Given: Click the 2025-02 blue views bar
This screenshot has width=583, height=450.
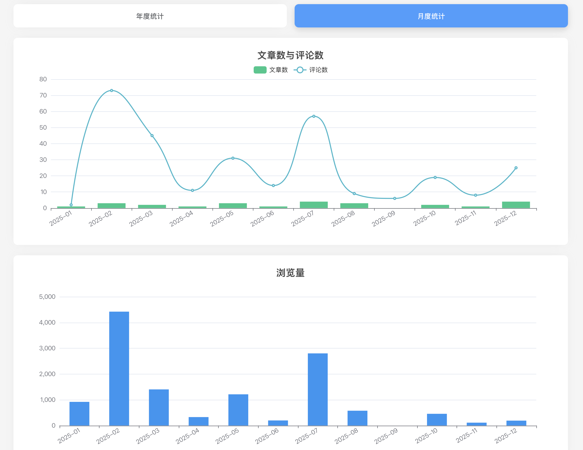Looking at the screenshot, I should 119,368.
